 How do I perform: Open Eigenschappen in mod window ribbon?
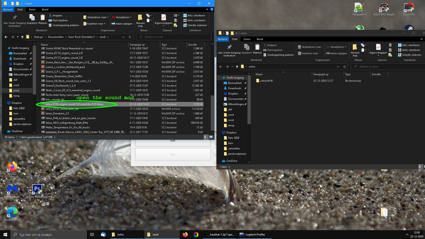163,20
